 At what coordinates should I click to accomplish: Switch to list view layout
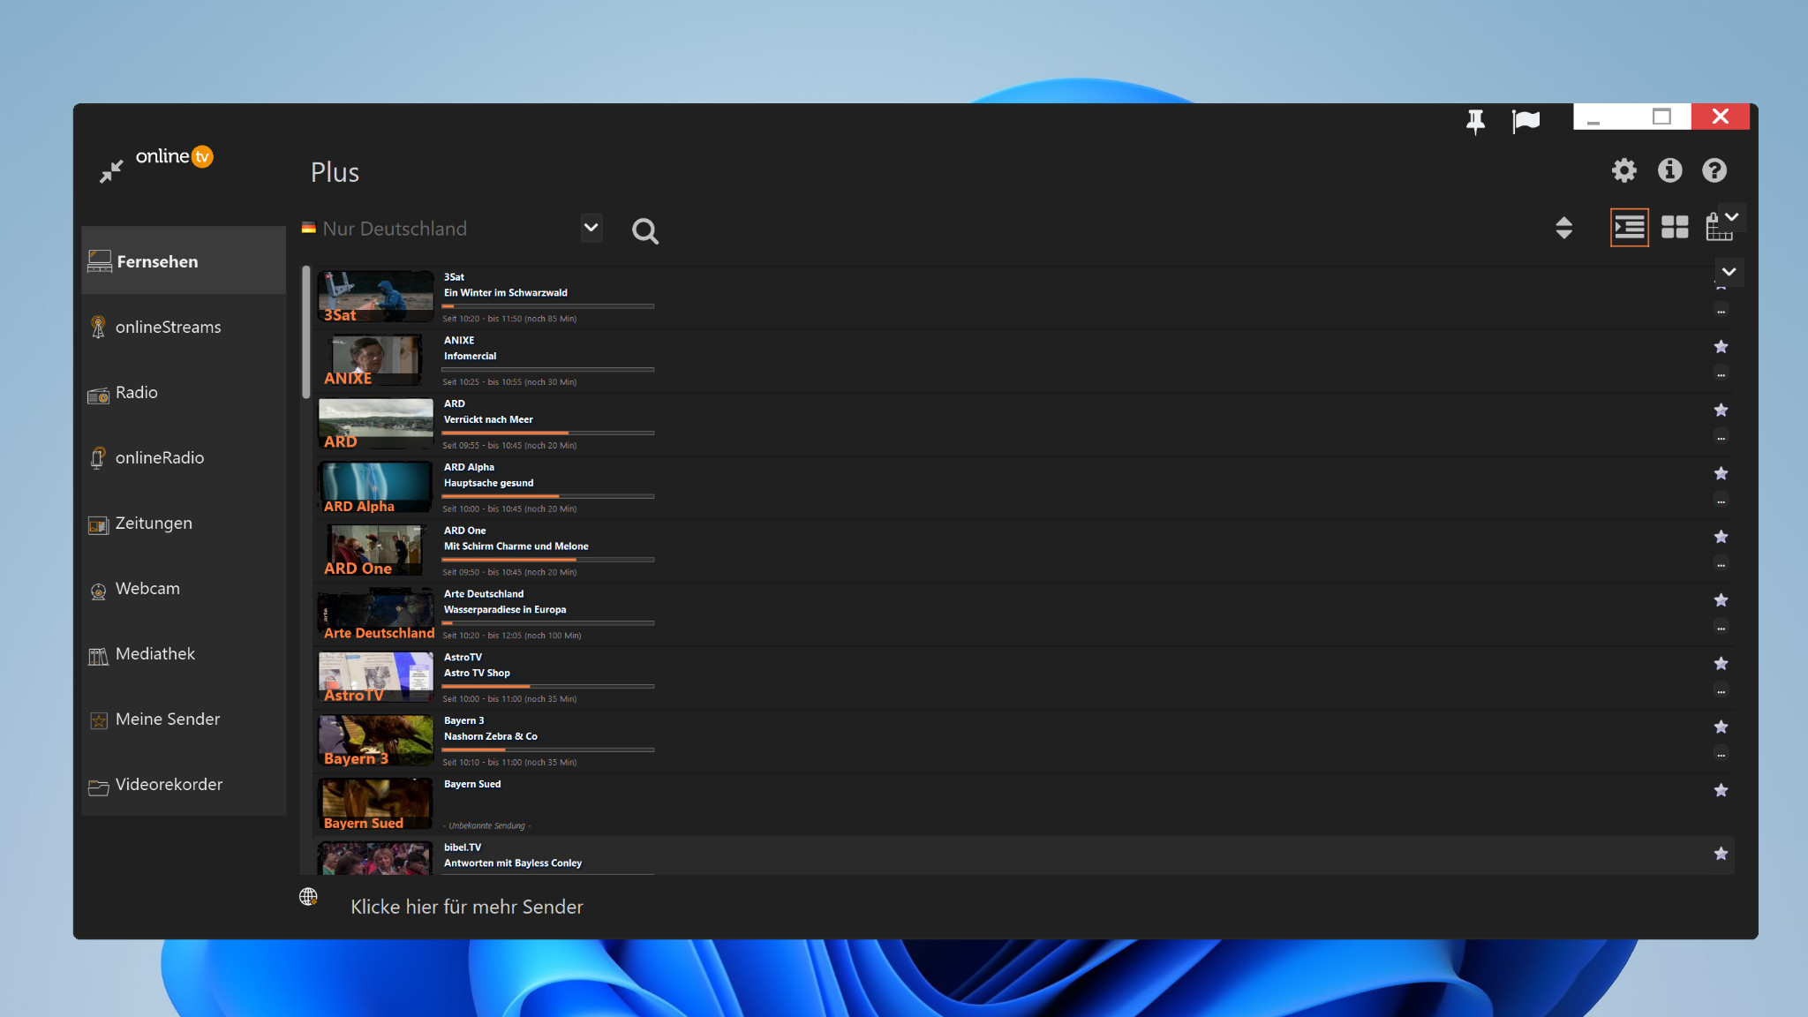(1629, 228)
